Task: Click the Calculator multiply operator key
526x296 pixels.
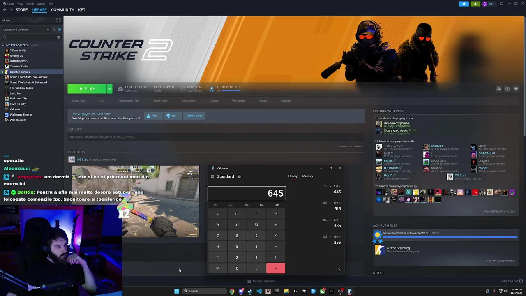Action: pyautogui.click(x=276, y=236)
